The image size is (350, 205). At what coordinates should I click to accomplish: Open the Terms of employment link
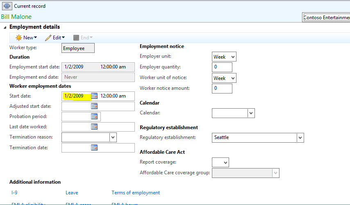tap(136, 193)
